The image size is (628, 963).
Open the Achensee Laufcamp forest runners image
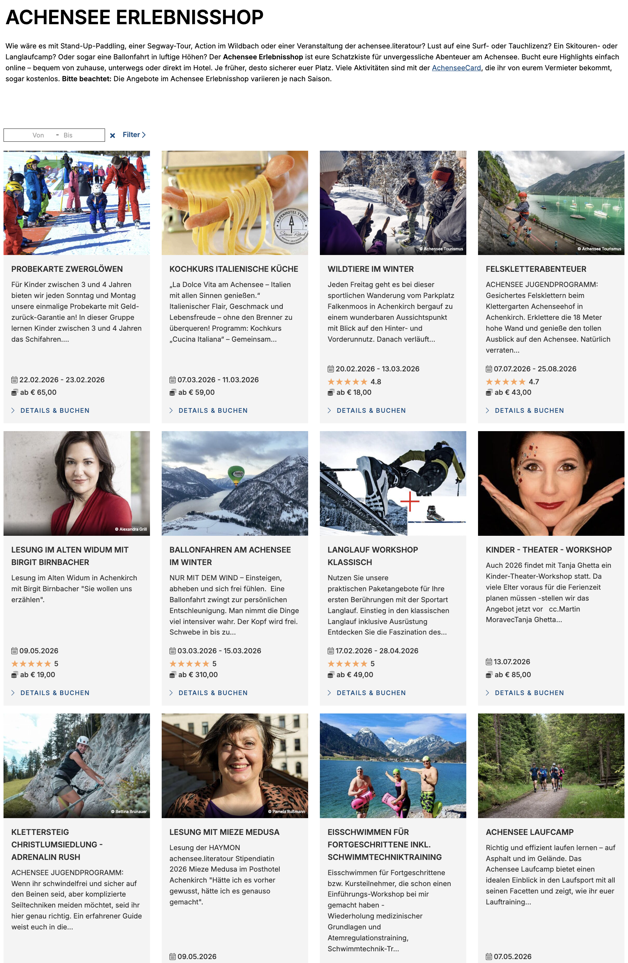pyautogui.click(x=551, y=765)
